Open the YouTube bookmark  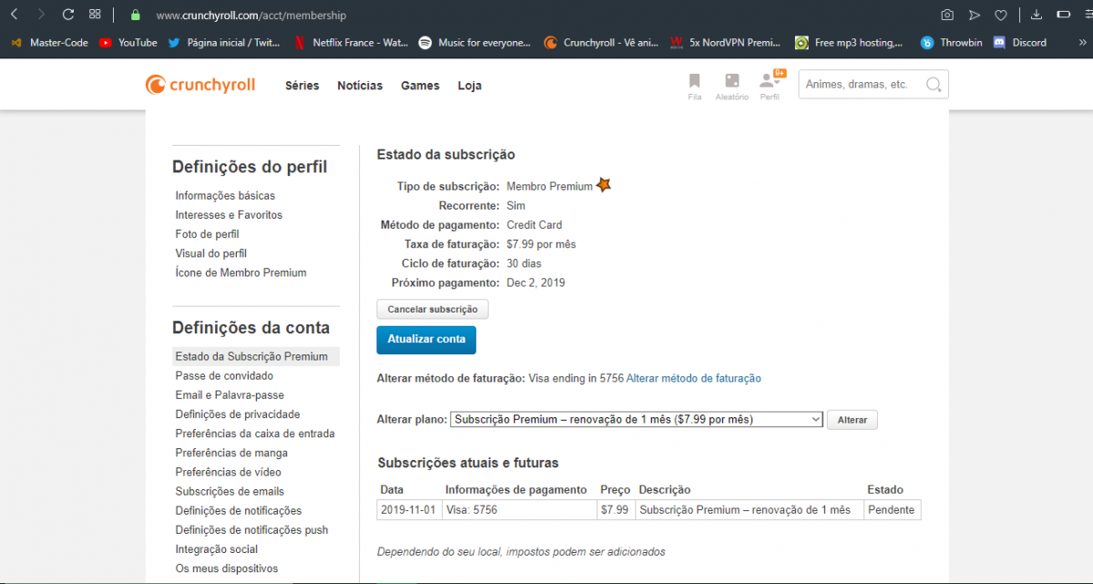pos(128,43)
